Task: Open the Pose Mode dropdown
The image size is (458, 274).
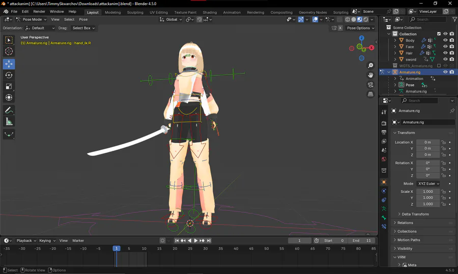Action: (31, 19)
